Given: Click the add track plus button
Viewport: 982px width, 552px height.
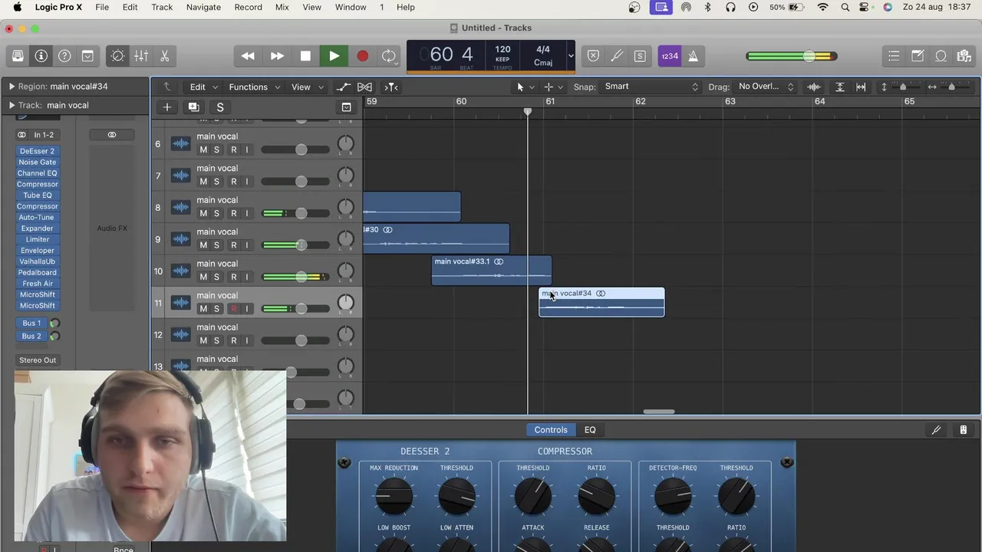Looking at the screenshot, I should (166, 107).
